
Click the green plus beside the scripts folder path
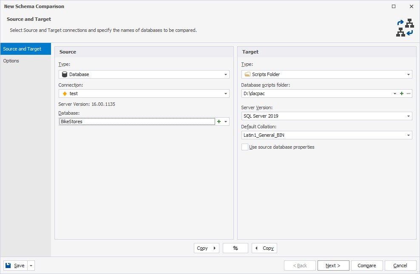click(x=401, y=93)
